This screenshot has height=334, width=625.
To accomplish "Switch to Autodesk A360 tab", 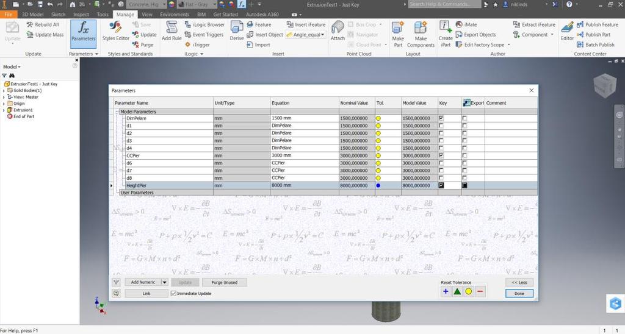I will point(262,15).
